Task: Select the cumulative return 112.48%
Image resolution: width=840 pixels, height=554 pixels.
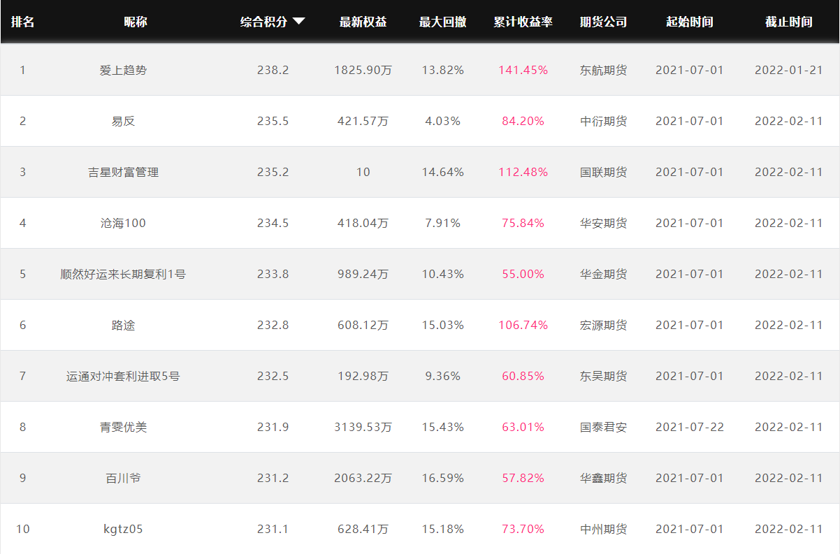Action: tap(523, 172)
